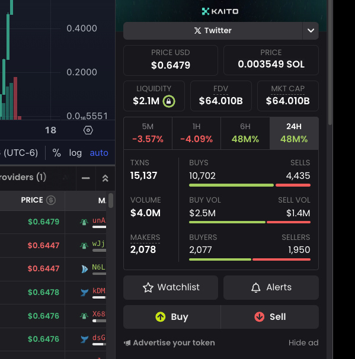Click the dollar toggle icon beside PRICE header
Viewport: 355px width, 359px height.
[x=51, y=200]
